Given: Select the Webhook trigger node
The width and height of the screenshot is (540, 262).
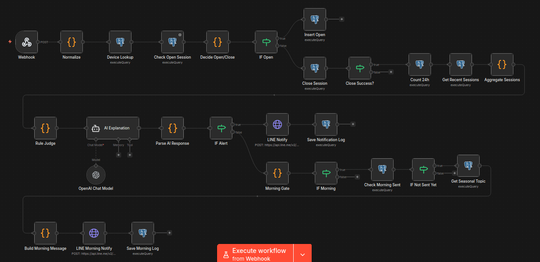Looking at the screenshot, I should coord(27,42).
